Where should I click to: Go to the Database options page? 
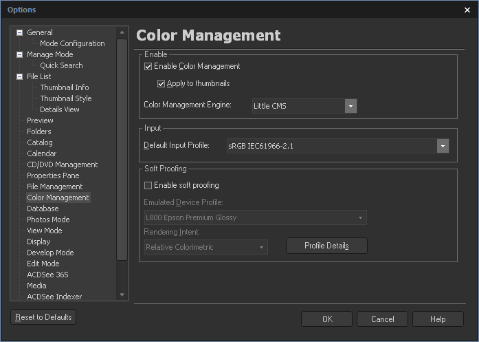[43, 209]
